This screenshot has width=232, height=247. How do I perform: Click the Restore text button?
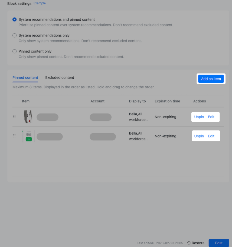click(x=198, y=243)
